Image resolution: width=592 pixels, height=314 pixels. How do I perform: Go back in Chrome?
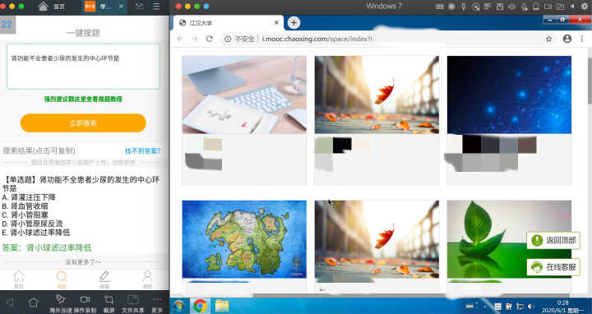pos(180,39)
